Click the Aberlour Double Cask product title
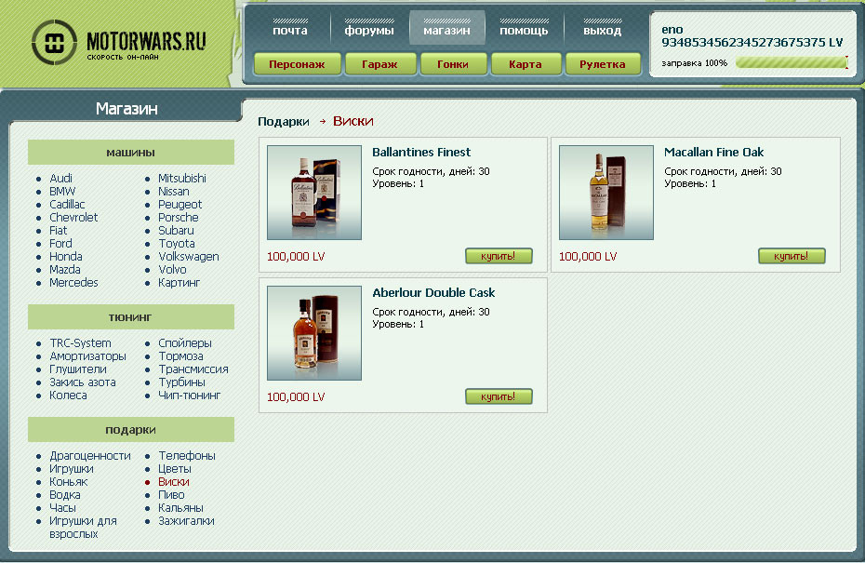865x563 pixels. [x=433, y=292]
